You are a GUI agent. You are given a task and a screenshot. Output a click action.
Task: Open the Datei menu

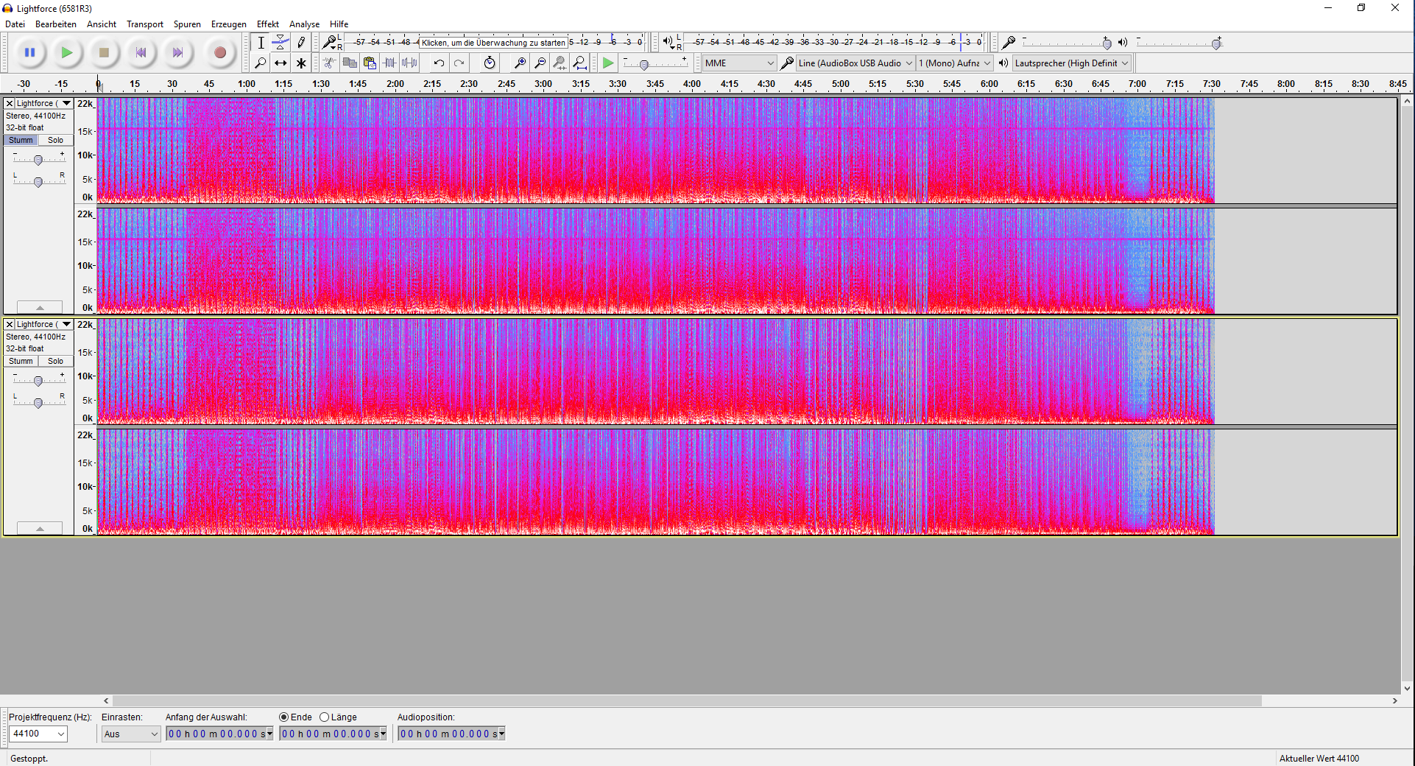click(15, 24)
